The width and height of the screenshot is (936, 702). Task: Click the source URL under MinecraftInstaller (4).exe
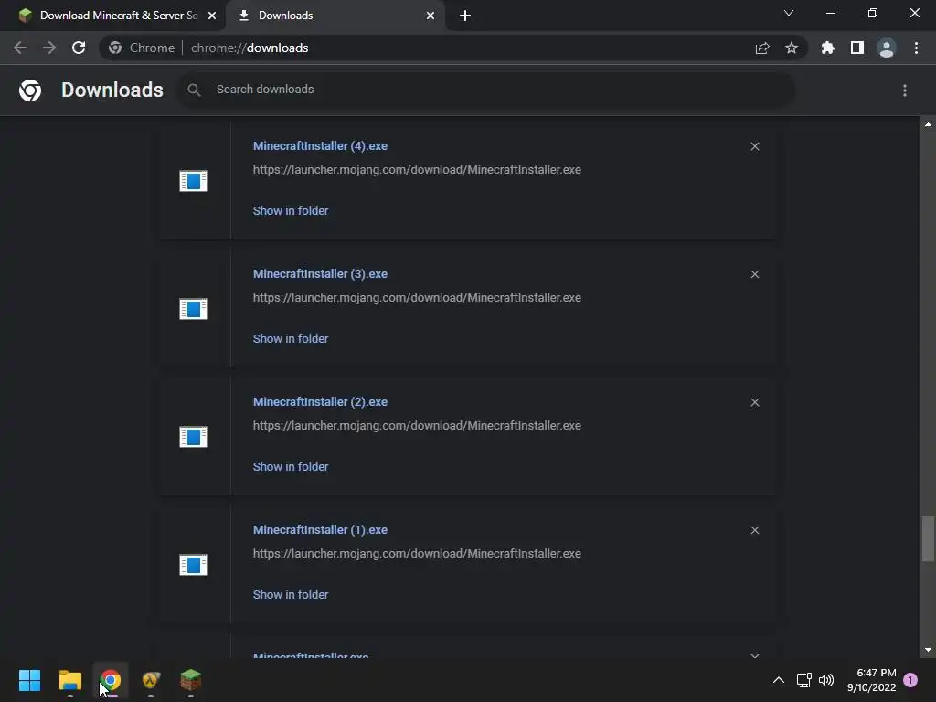[x=417, y=169]
